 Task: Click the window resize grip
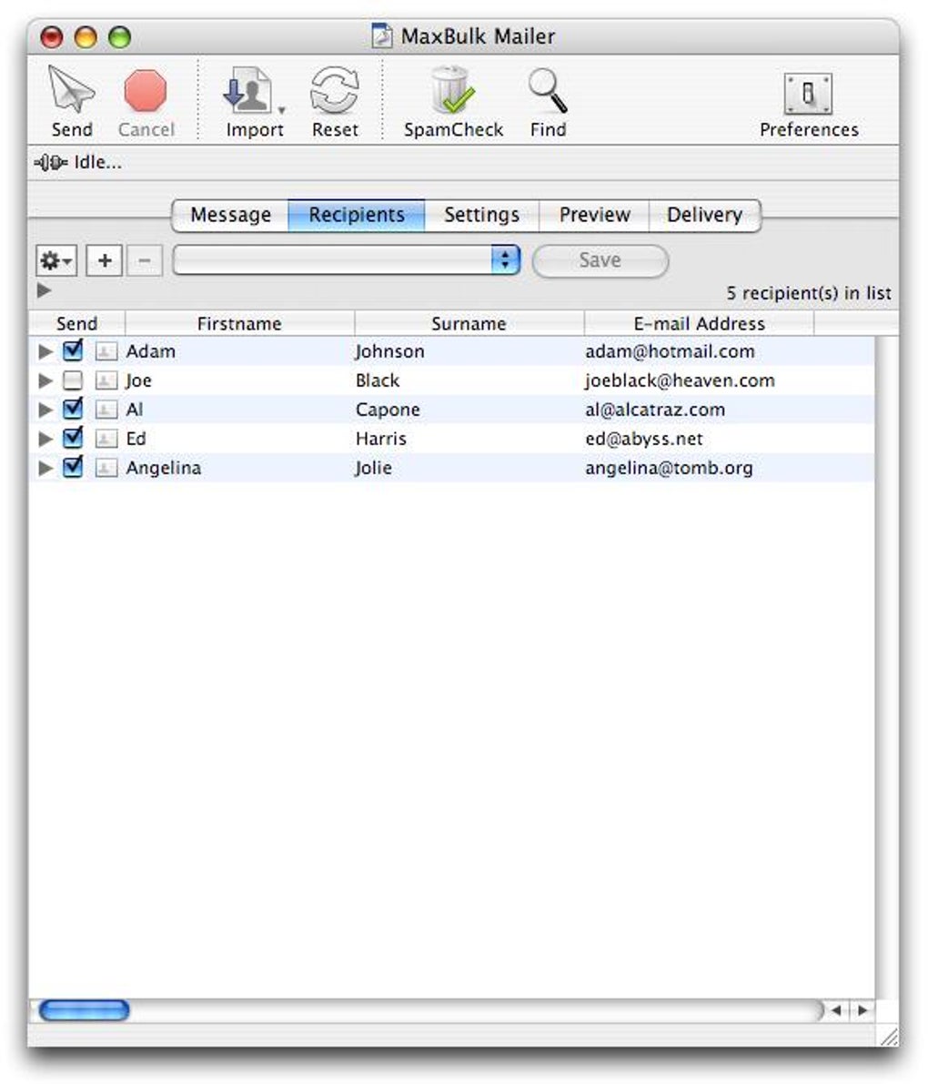click(889, 1036)
